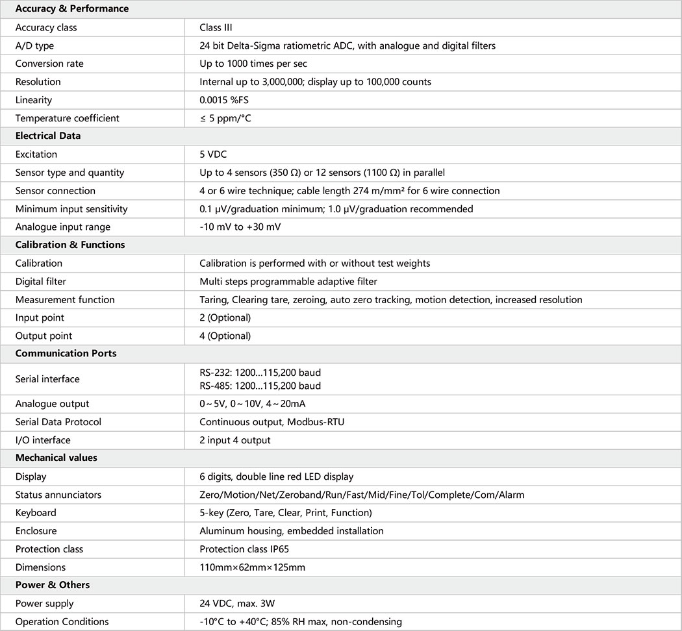Select the Digital filter row label
The image size is (682, 631).
tap(41, 282)
